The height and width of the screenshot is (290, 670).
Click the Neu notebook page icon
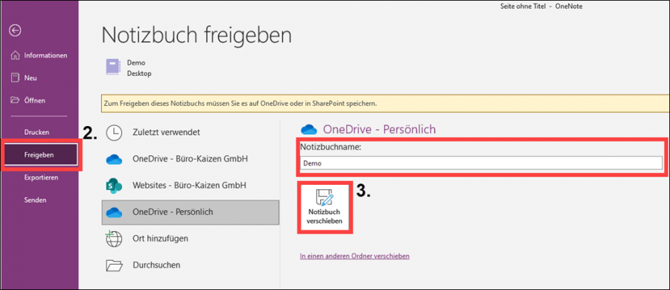point(16,78)
